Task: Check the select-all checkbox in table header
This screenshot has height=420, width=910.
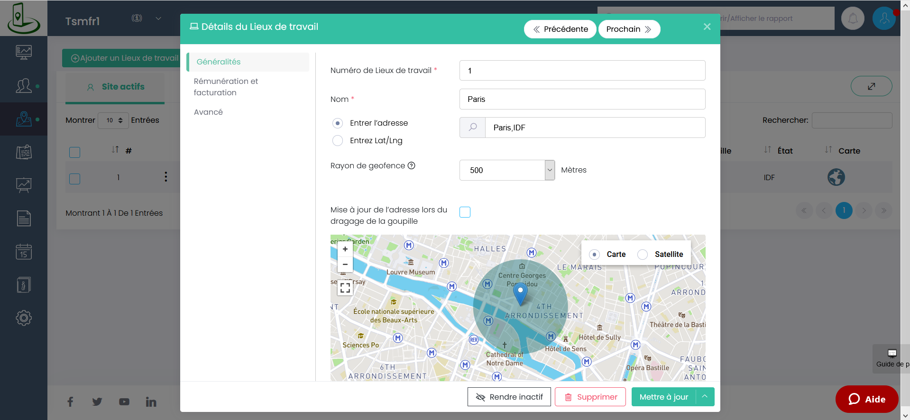Action: (75, 152)
